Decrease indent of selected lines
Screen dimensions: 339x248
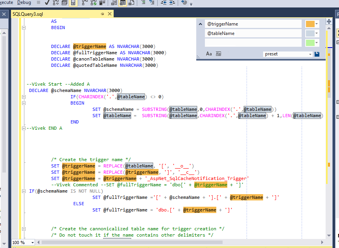click(164, 2)
